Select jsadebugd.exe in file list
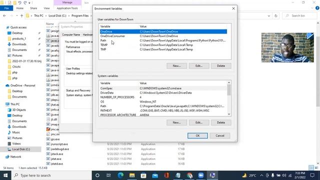Screen dimensions: 320x180 [x=60, y=149]
